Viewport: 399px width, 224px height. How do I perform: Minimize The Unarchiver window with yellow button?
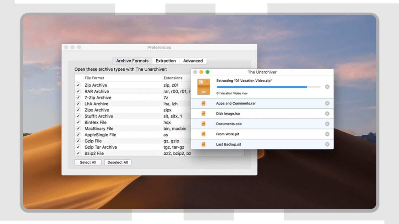[x=201, y=72]
